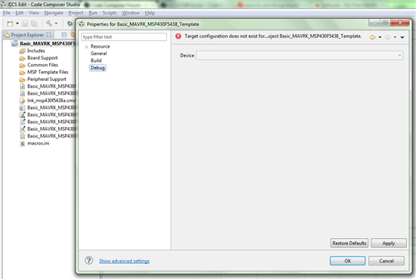416x279 pixels.
Task: Open the Navigate menu
Action: point(54,13)
